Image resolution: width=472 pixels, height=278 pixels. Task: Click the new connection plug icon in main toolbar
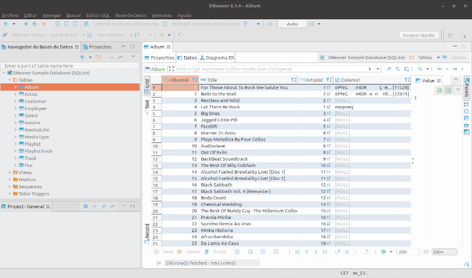6,24
